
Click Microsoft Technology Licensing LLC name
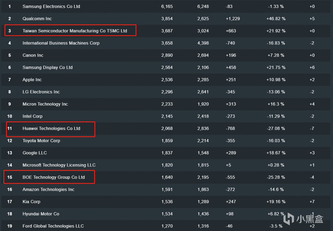tap(59, 165)
